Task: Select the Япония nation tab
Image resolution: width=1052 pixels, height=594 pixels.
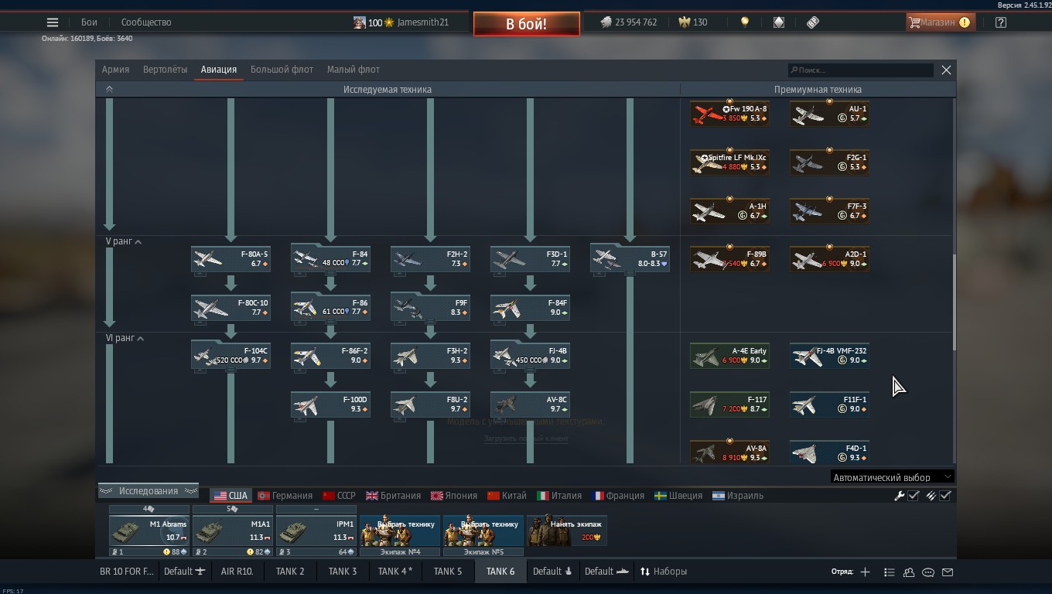Action: 454,496
